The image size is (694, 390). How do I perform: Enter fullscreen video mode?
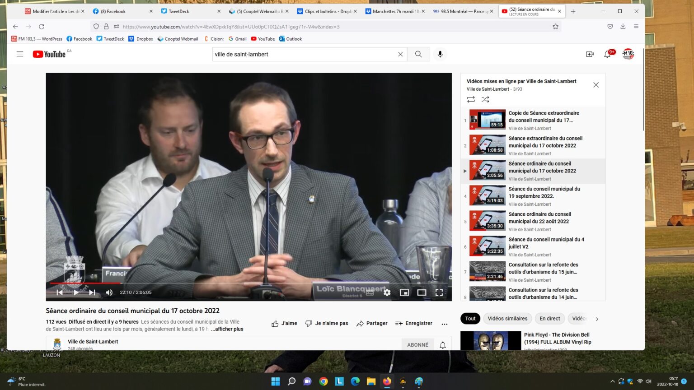(439, 292)
